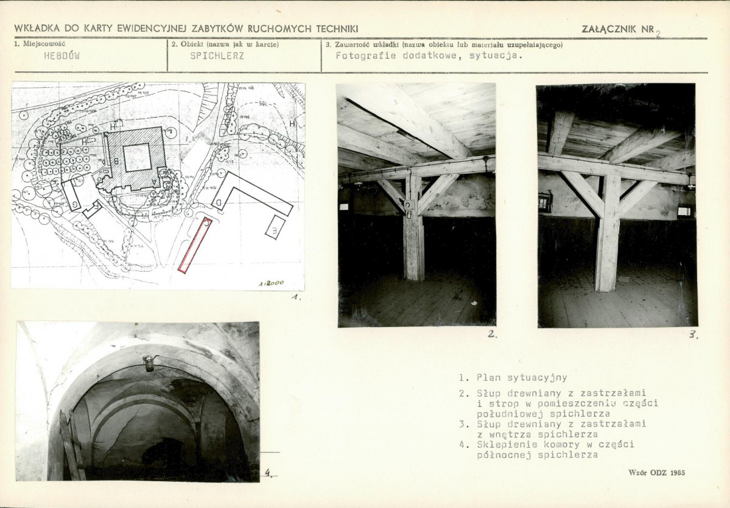
Task: Click the scale note '1:2000' on the plan
Action: tap(271, 283)
